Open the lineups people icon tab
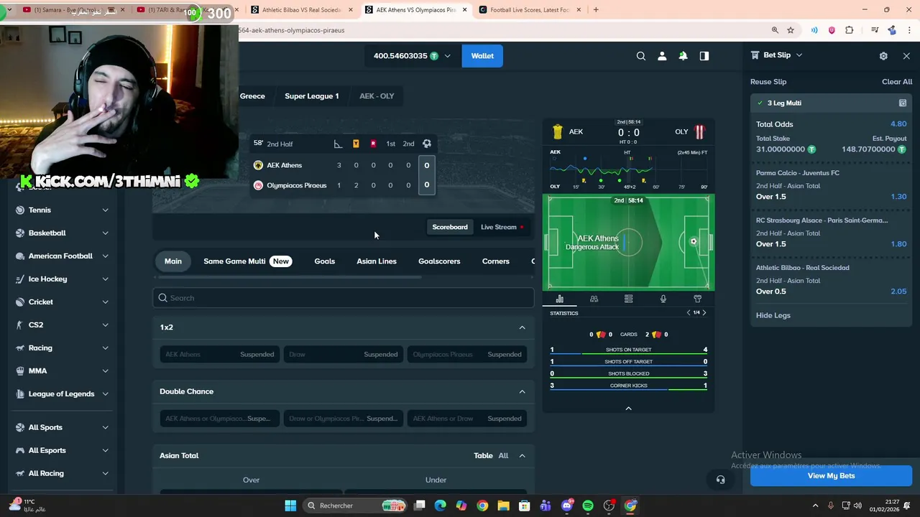The image size is (920, 517). 594,299
